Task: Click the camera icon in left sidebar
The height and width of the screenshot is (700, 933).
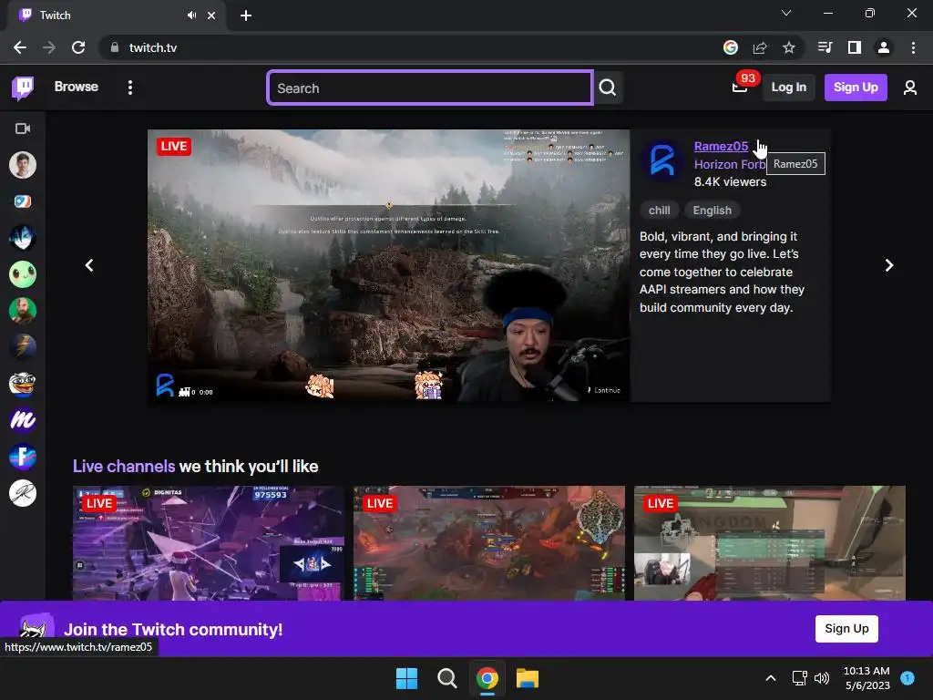Action: pyautogui.click(x=23, y=129)
